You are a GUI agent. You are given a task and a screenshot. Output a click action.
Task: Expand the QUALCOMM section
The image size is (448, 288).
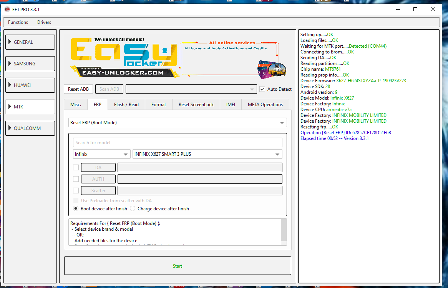click(x=30, y=128)
